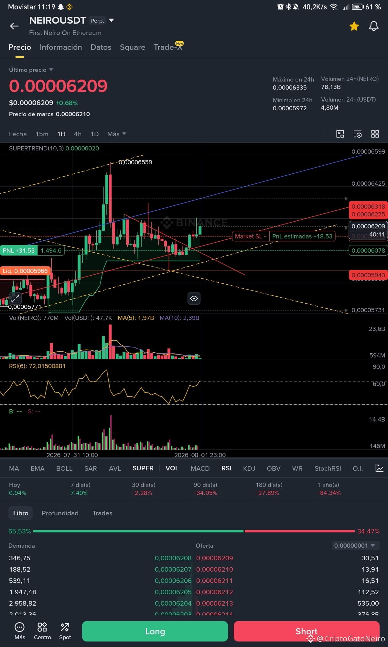Open indicator chart settings icon
Image resolution: width=388 pixels, height=647 pixels.
point(379,468)
